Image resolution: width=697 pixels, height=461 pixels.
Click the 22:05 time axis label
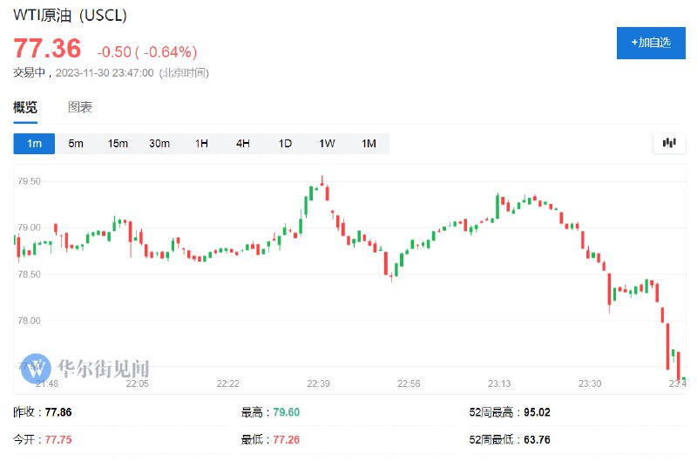(x=138, y=383)
